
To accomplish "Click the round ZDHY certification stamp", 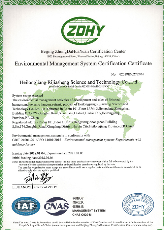I will 138,205.
